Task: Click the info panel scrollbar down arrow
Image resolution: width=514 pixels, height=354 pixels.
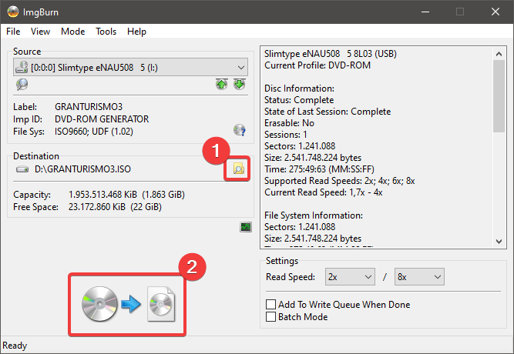Action: tap(500, 242)
